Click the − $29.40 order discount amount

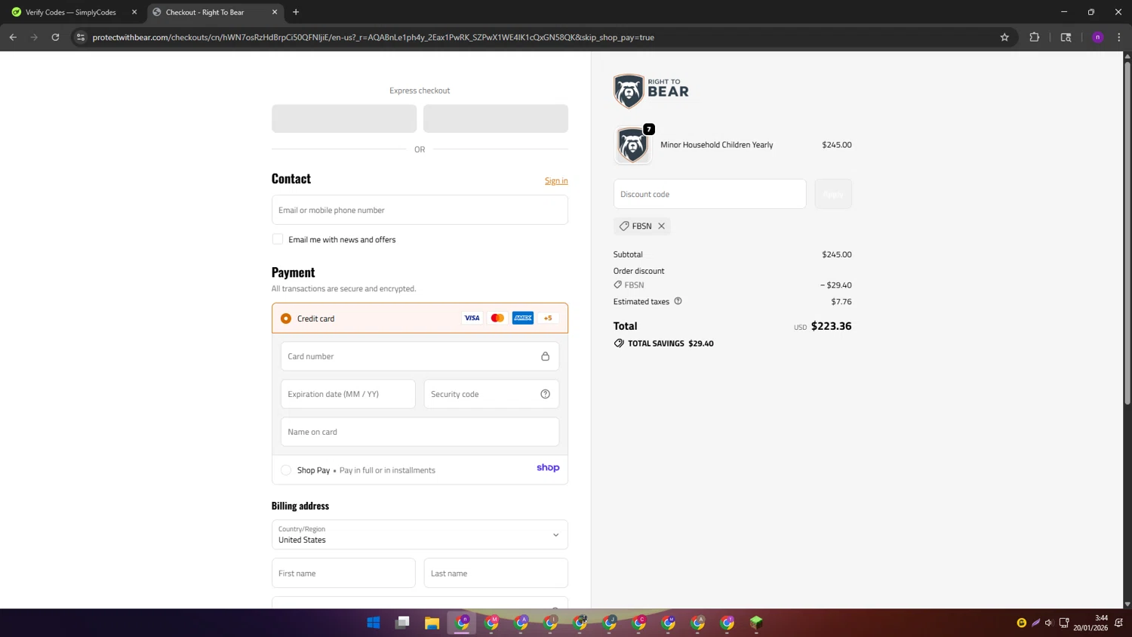tap(836, 285)
